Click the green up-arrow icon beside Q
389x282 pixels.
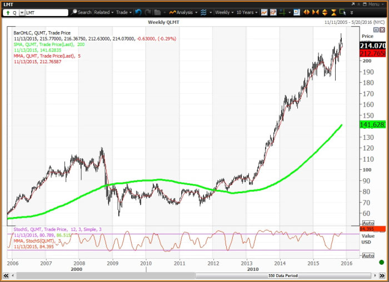(x=8, y=13)
